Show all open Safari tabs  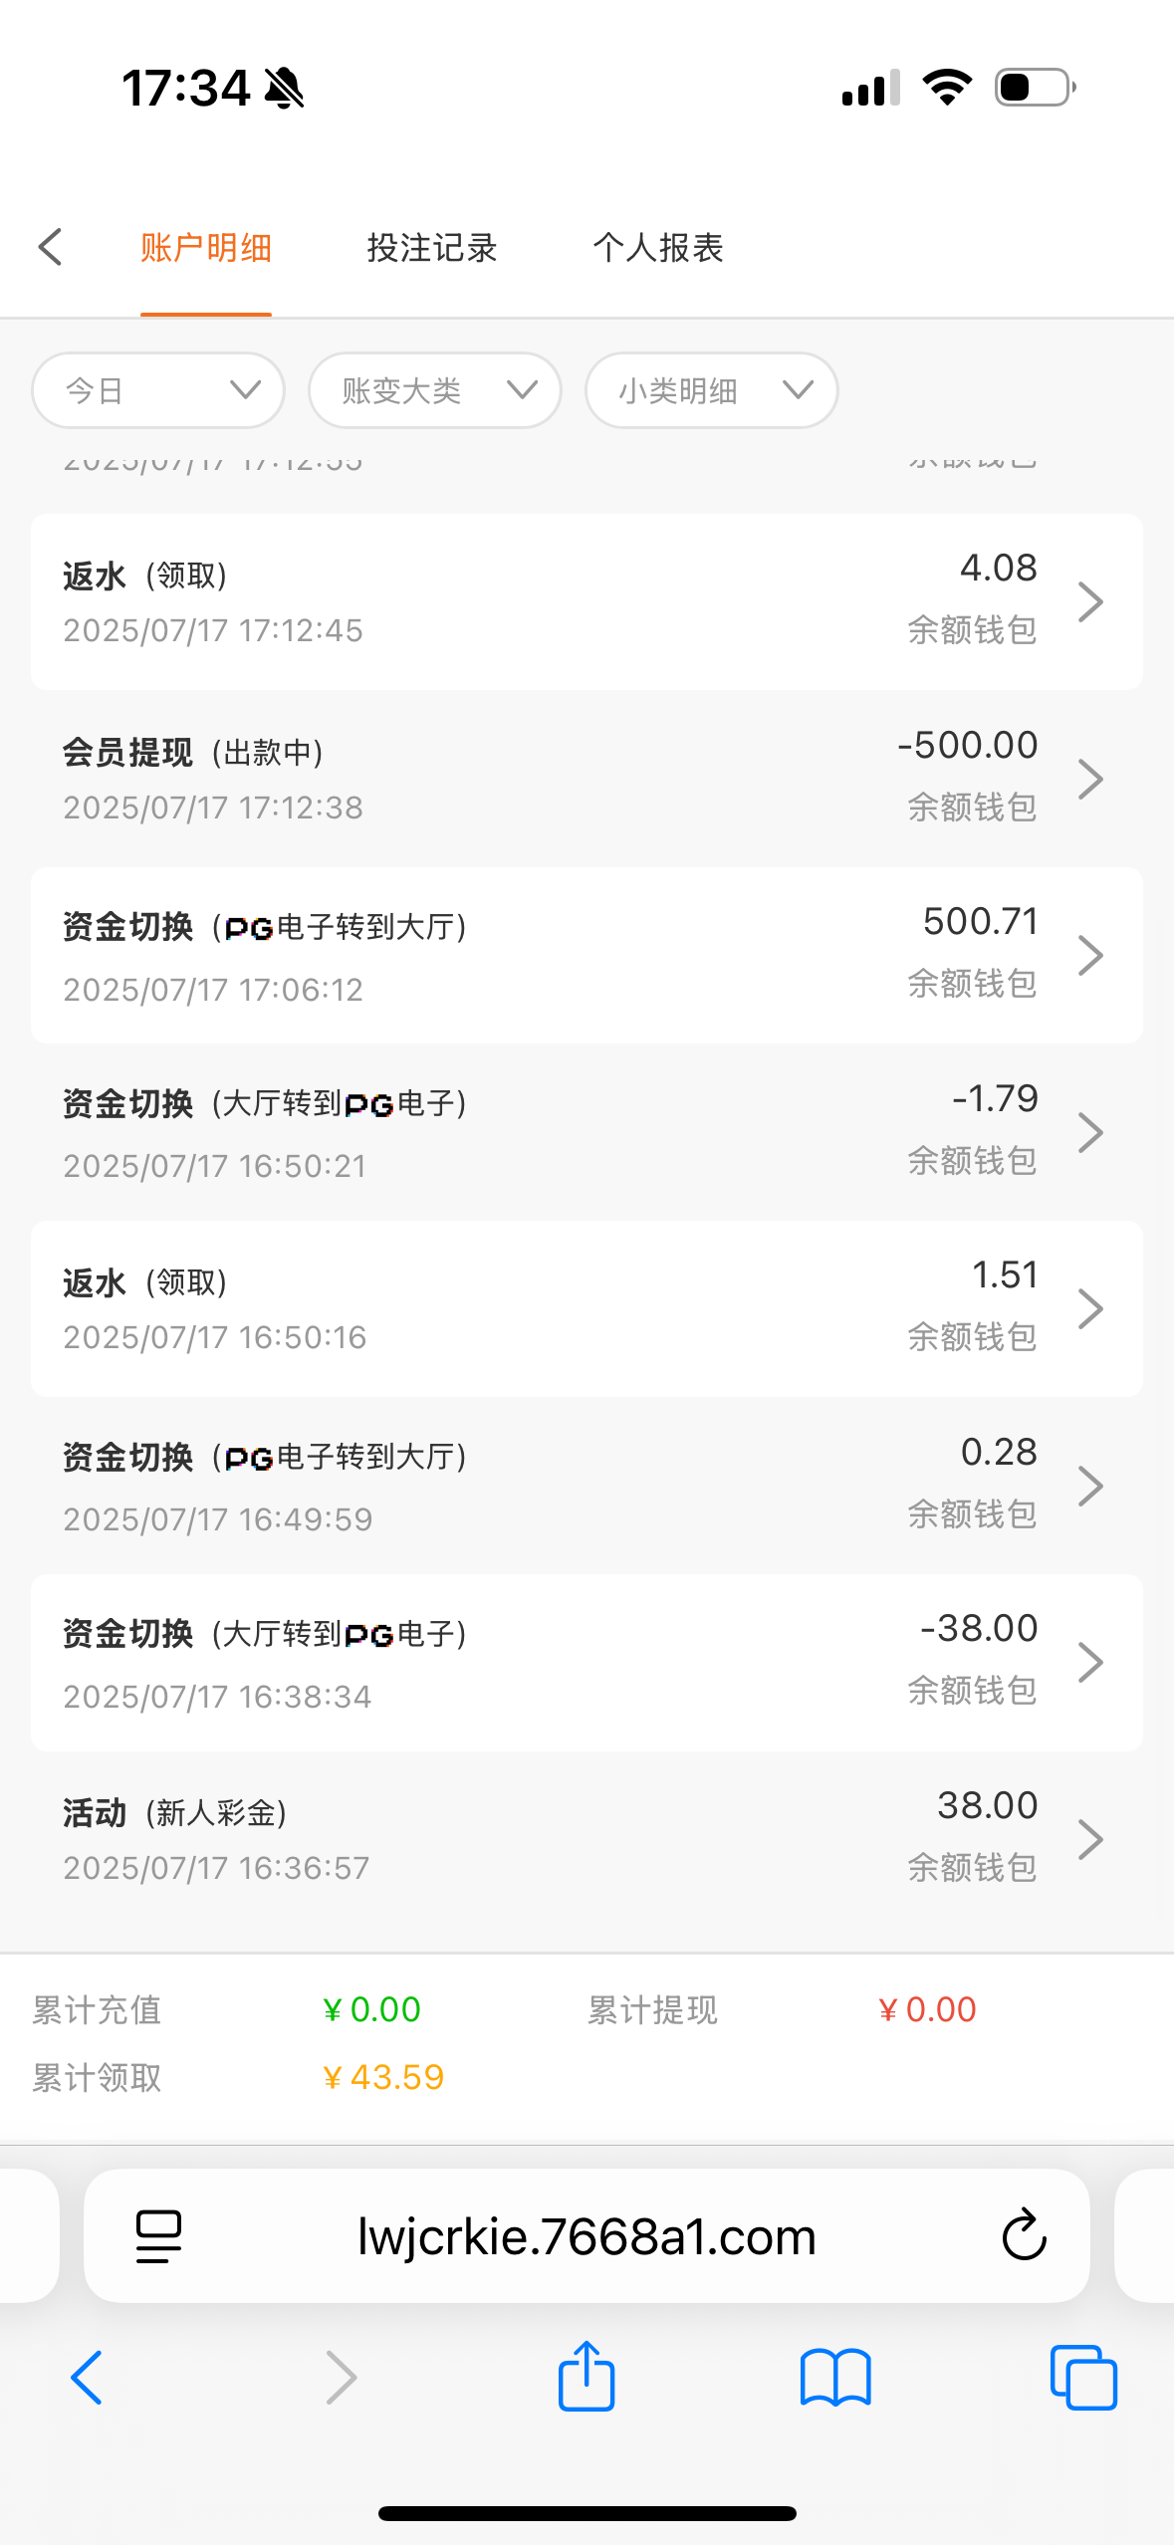[x=1083, y=2378]
